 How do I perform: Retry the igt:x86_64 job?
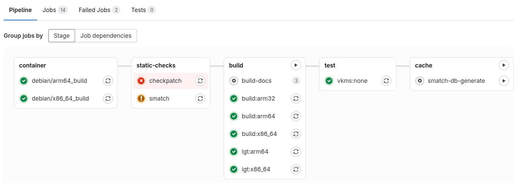296,169
